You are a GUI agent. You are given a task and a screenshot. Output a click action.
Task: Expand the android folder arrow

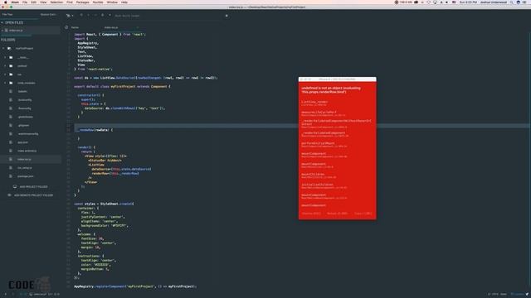(5, 66)
